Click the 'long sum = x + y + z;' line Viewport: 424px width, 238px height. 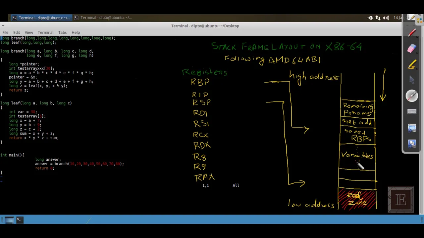[x=31, y=134]
